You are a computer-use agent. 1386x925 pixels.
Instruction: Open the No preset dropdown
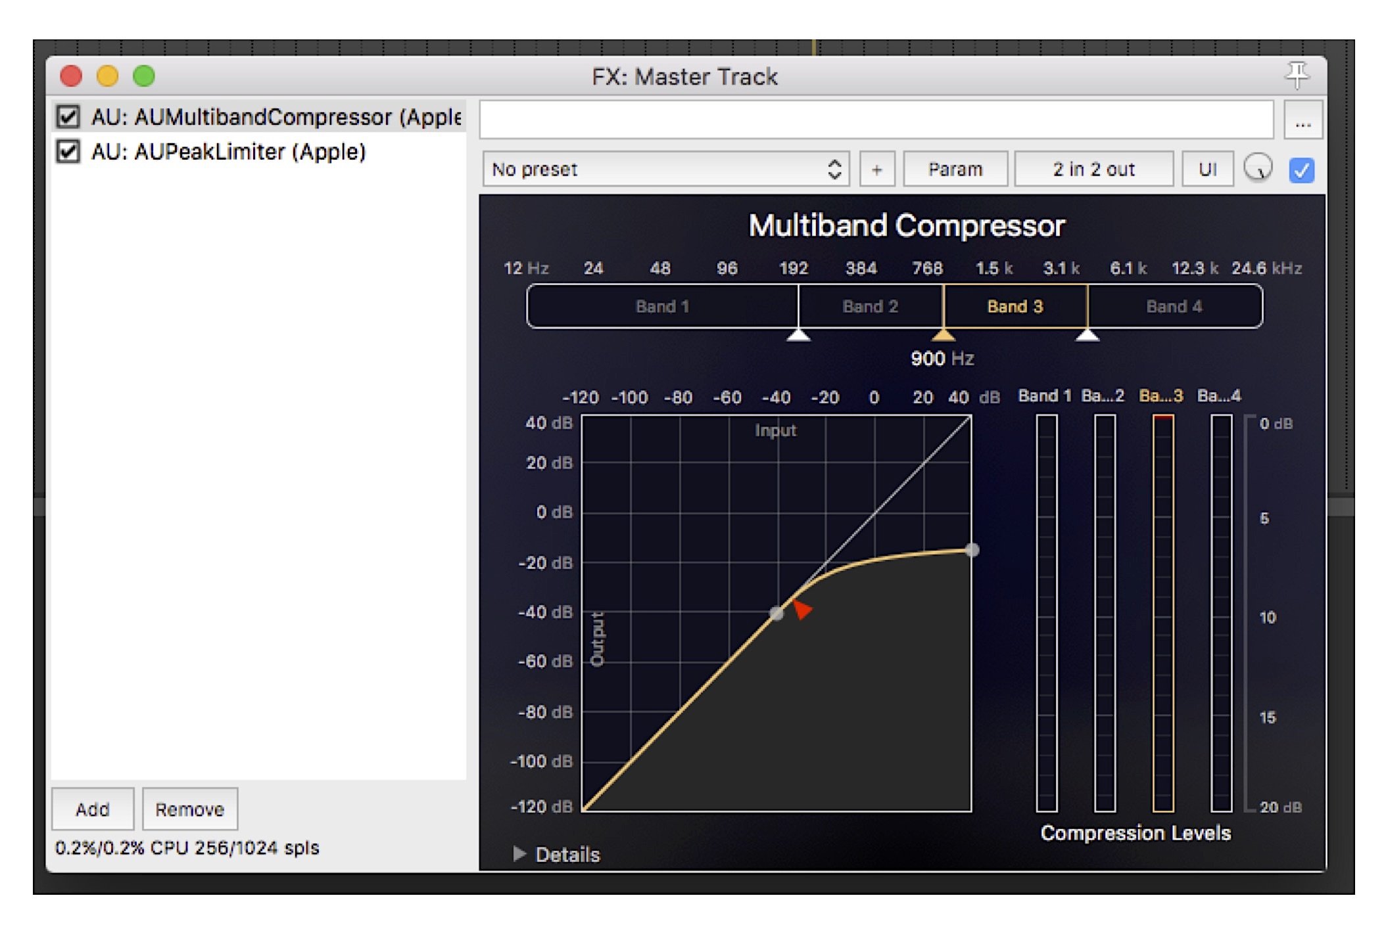tap(665, 169)
